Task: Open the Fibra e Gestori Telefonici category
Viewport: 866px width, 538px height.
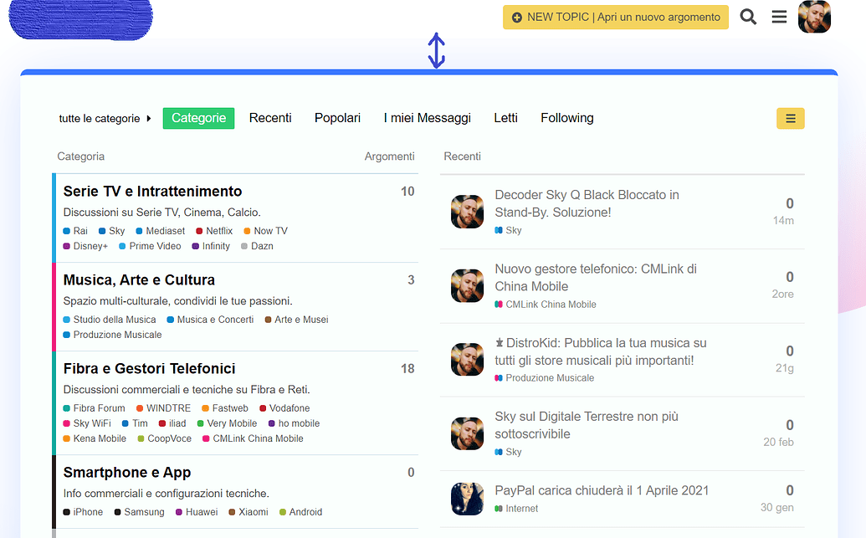Action: point(149,369)
